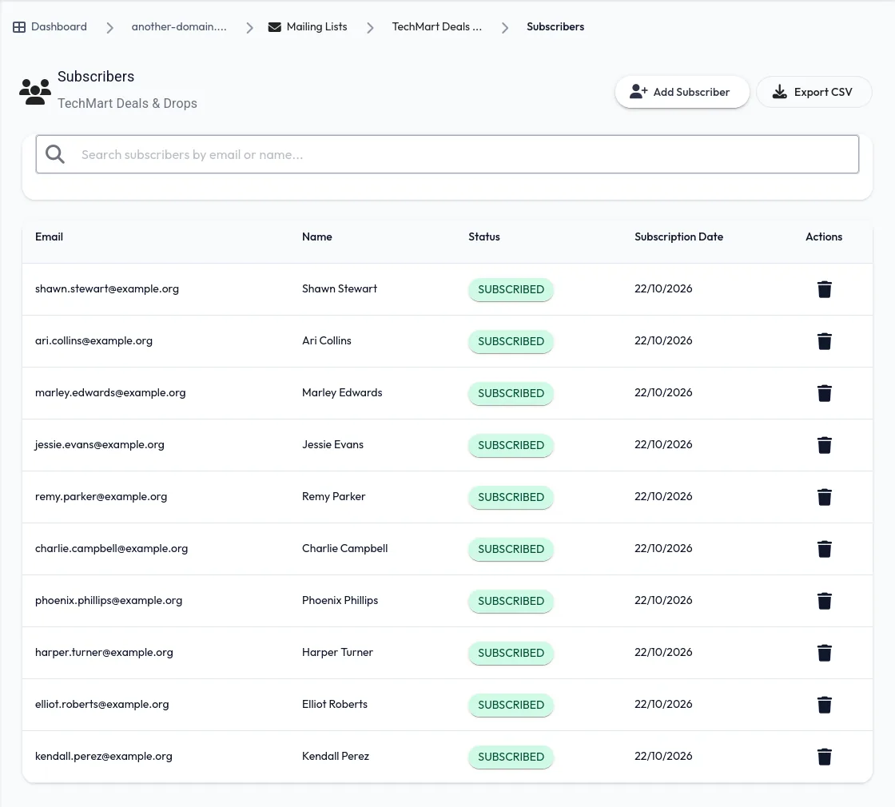Viewport: 895px width, 807px height.
Task: Click the name Jessie Evans
Action: click(x=332, y=444)
